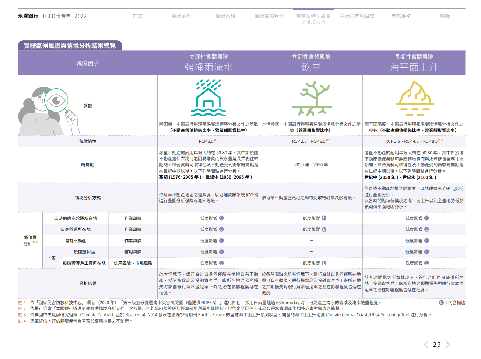Click the 價值鏈分析 row label

point(30,241)
